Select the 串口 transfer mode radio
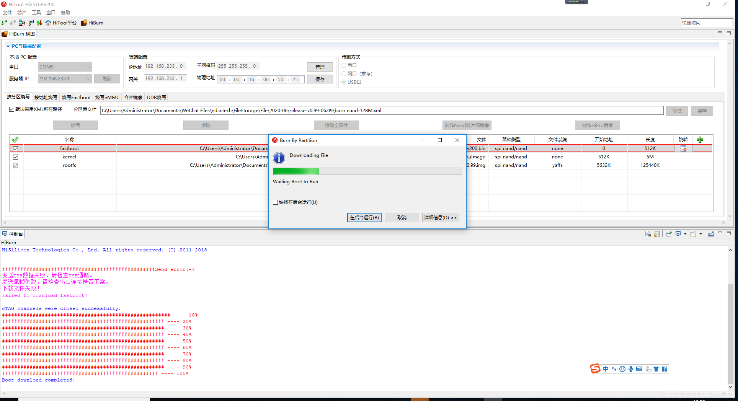The height and width of the screenshot is (401, 738). point(344,65)
